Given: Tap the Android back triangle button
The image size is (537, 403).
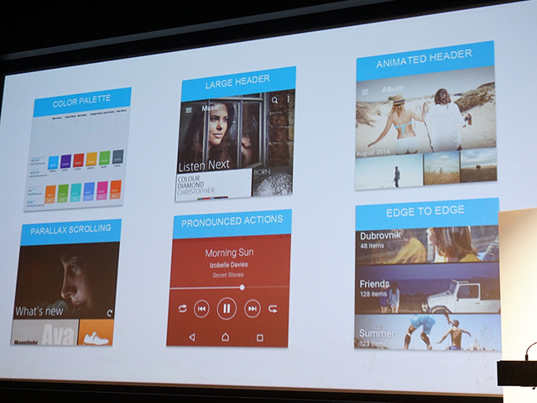Looking at the screenshot, I should click(192, 338).
